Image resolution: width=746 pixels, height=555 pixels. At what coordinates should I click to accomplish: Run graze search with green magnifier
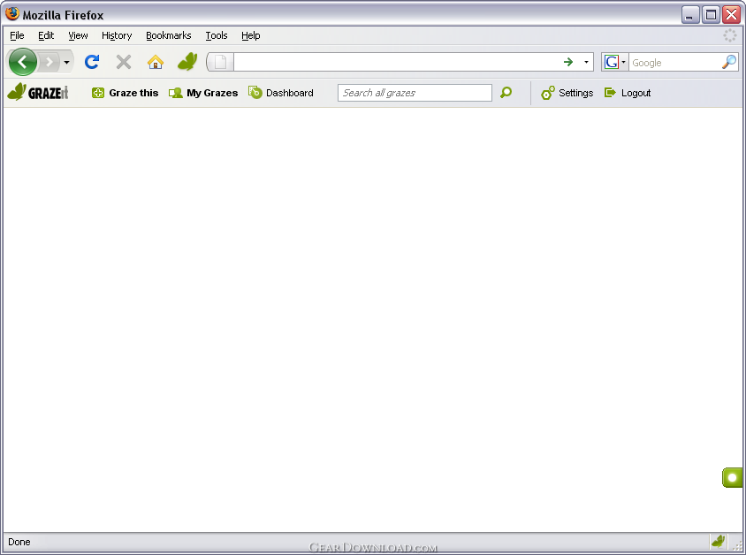coord(506,92)
